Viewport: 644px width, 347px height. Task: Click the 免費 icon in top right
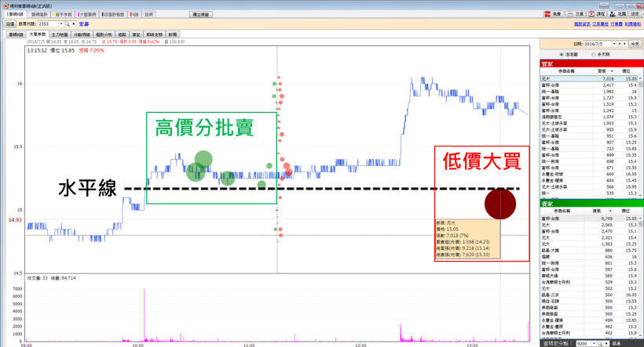(552, 14)
